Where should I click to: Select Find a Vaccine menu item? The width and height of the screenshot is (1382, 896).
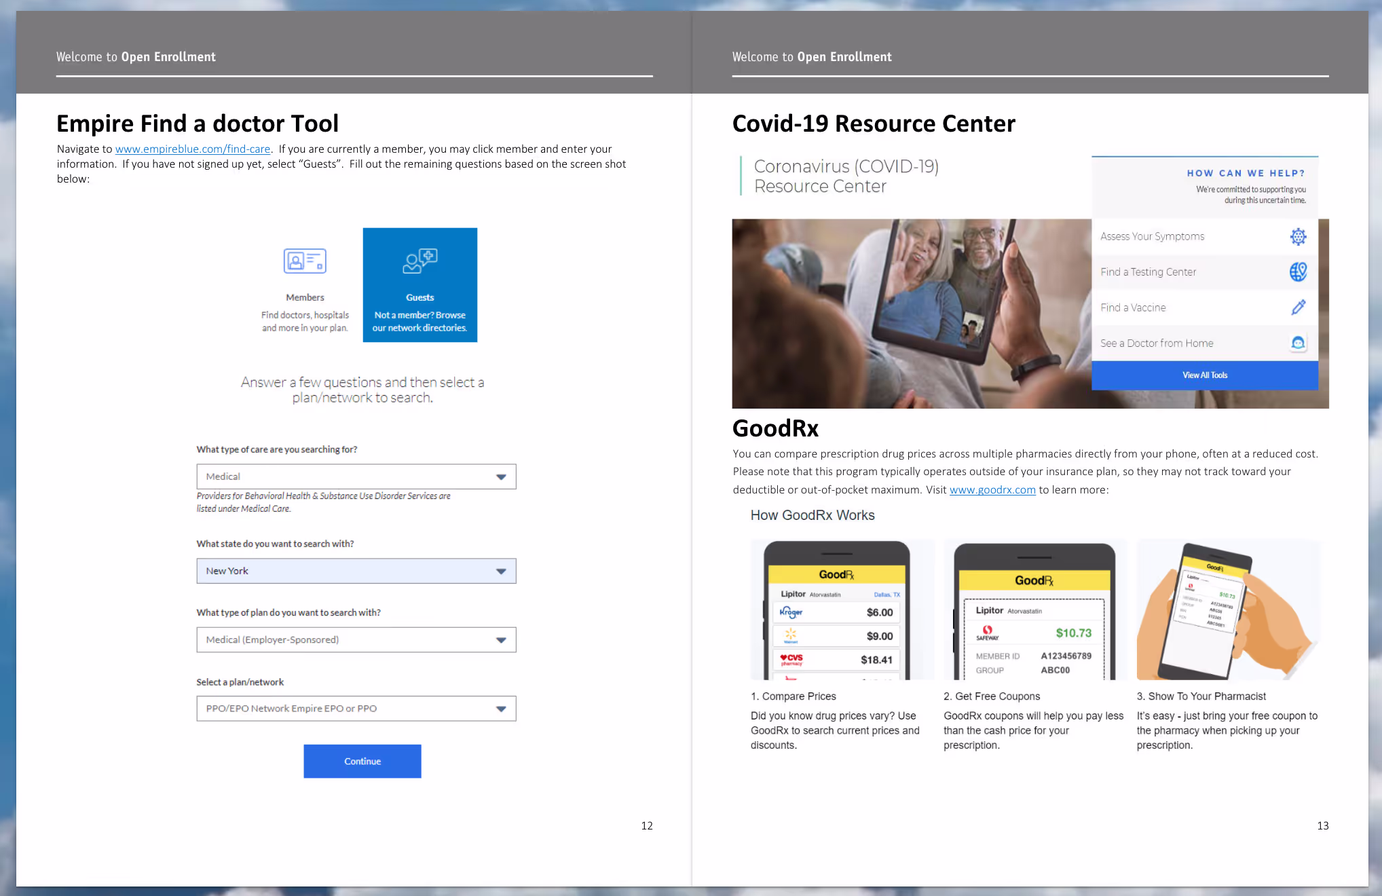click(1205, 307)
